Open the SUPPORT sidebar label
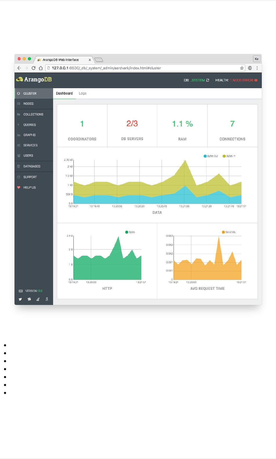276x459 pixels. pos(30,177)
